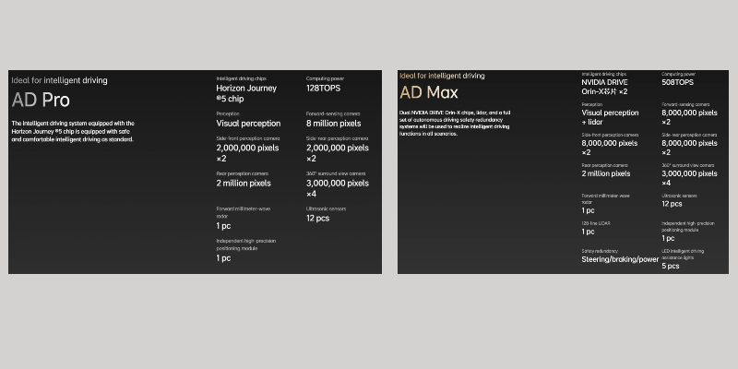Click the '128TOPS' computing power value

point(323,88)
